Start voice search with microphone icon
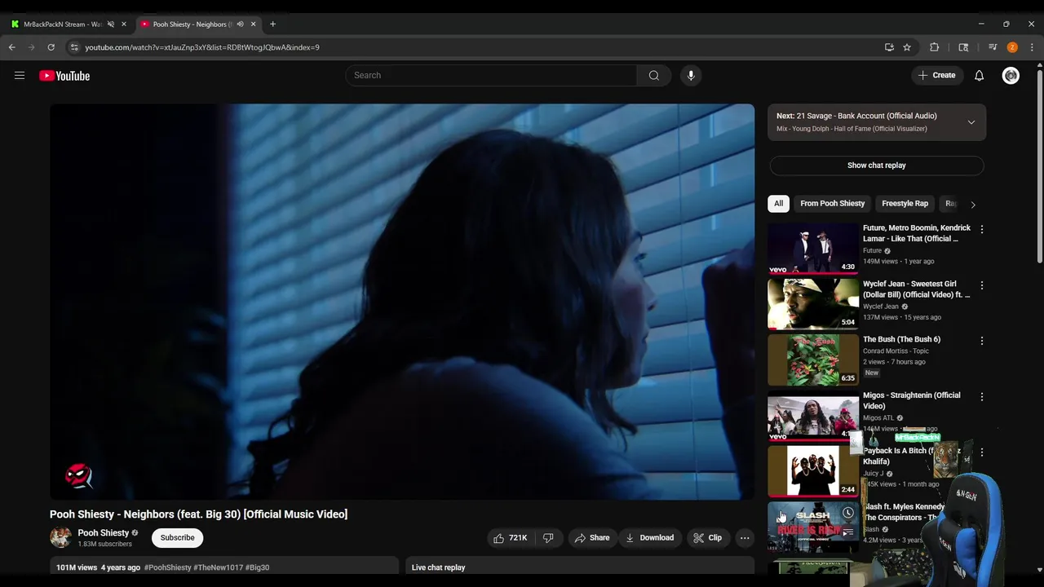1044x587 pixels. pyautogui.click(x=691, y=76)
